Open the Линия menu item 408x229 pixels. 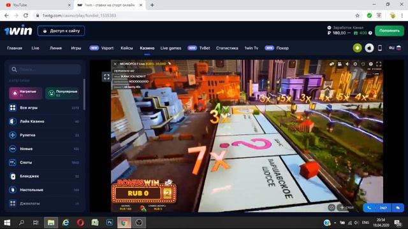(x=55, y=48)
